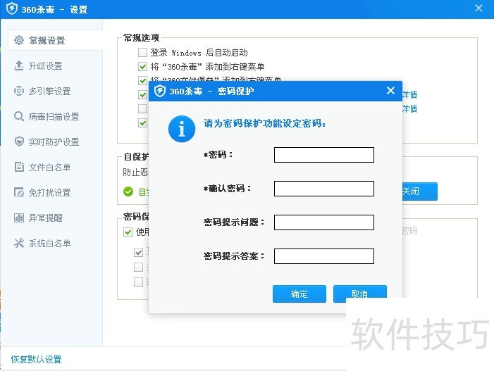Select 免打扰设置 in the sidebar
The image size is (494, 371).
[x=49, y=193]
